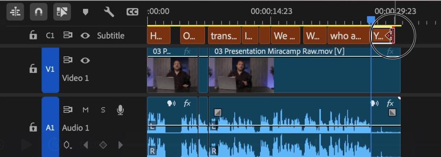Click the V1 track target button

[50, 69]
